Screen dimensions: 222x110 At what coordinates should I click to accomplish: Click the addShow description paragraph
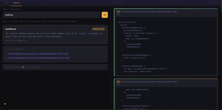(x=54, y=35)
